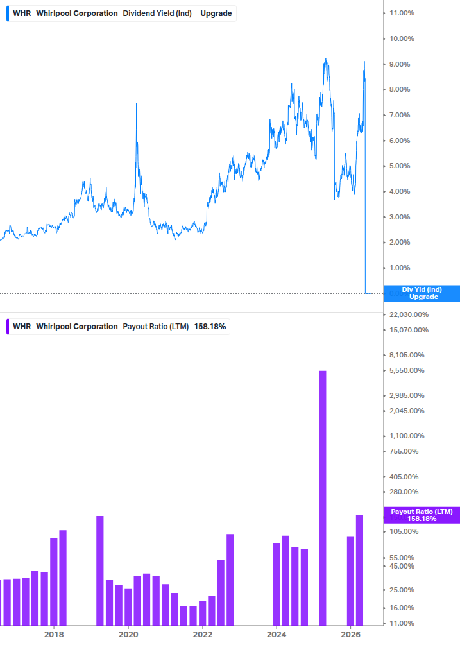Click WHR ticker in Payout Ratio legend
Screen dimensions: 460x645
click(22, 327)
